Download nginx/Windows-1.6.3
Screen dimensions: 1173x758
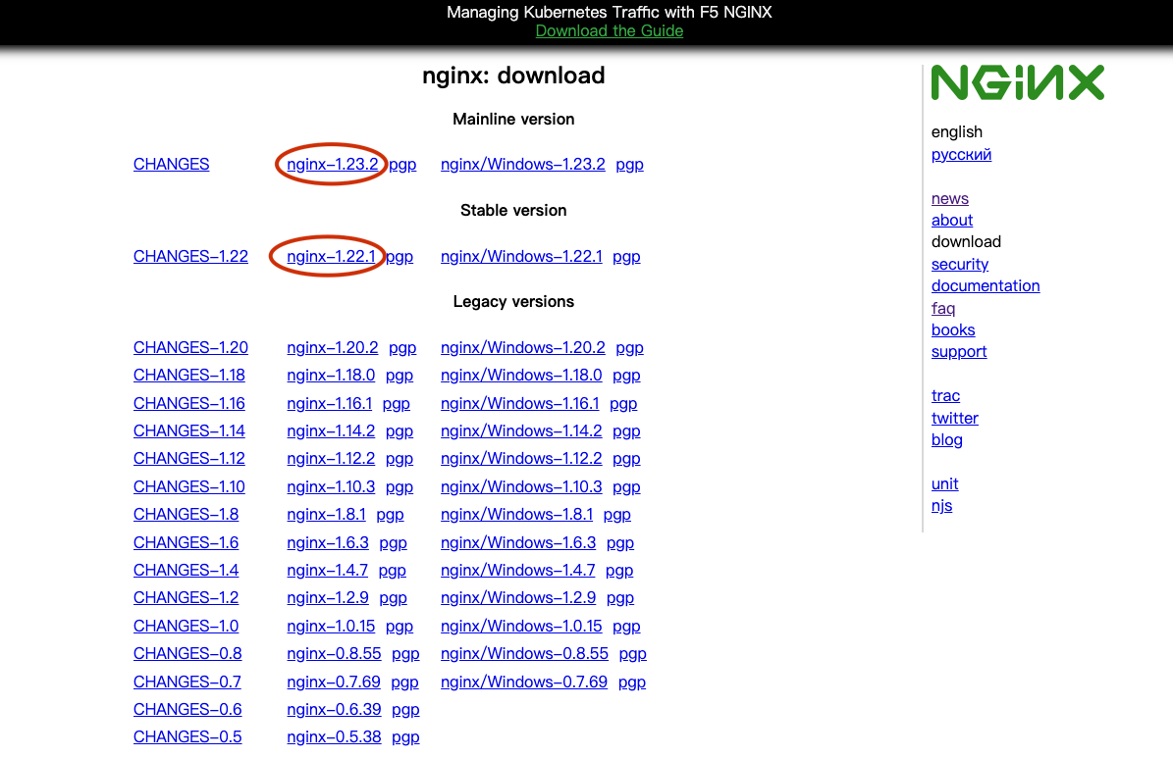coord(518,542)
